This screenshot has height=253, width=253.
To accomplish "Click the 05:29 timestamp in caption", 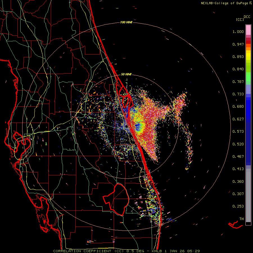I will coord(194,251).
